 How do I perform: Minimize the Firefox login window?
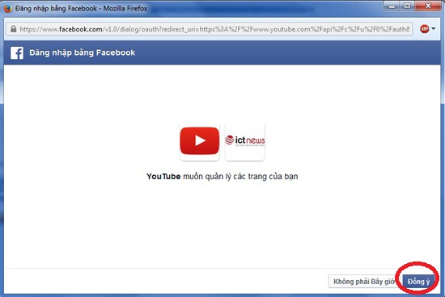click(392, 6)
